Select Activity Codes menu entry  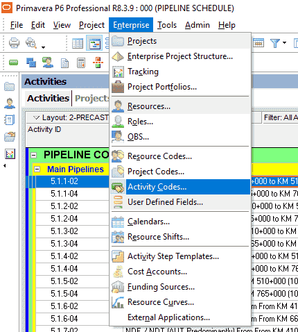[180, 187]
